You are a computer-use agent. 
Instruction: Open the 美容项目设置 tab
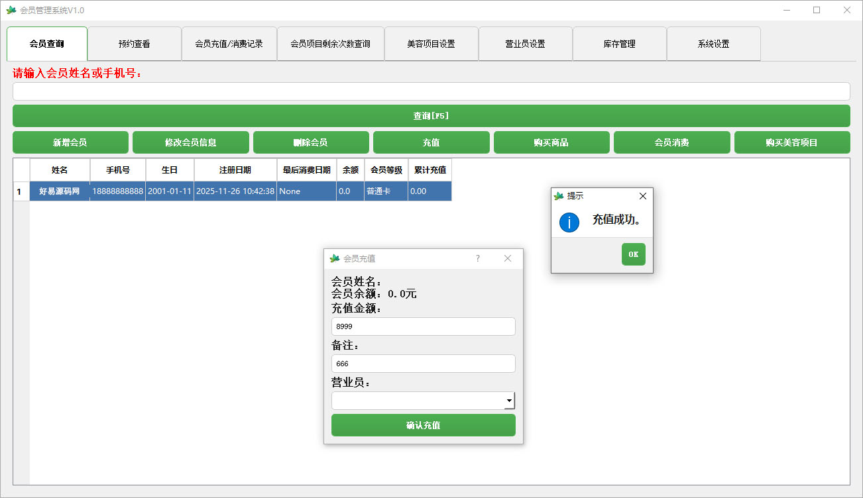(x=431, y=43)
